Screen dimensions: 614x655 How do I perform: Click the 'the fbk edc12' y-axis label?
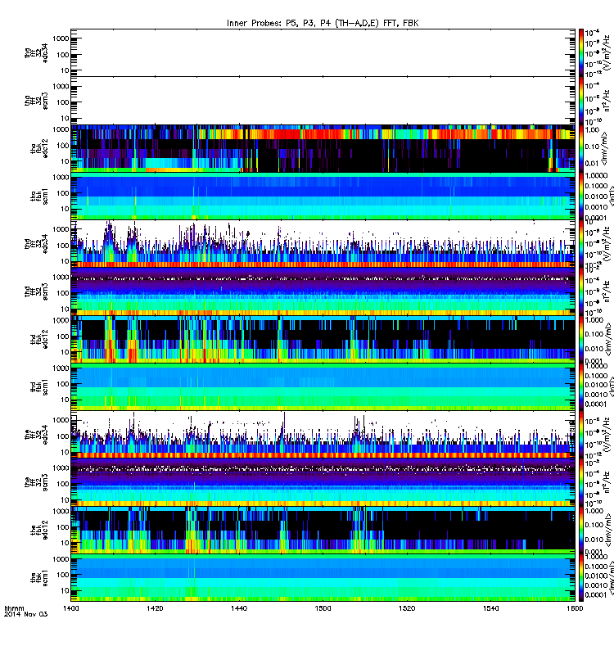click(39, 529)
